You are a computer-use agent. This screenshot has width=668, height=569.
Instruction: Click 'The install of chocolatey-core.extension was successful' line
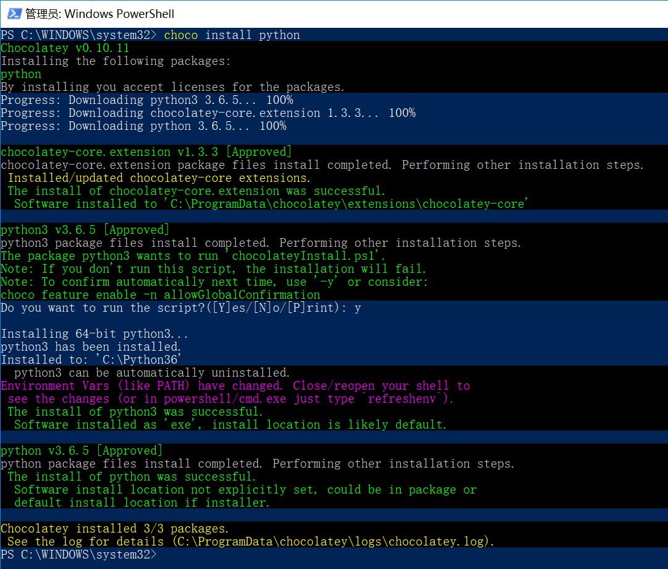coord(197,191)
